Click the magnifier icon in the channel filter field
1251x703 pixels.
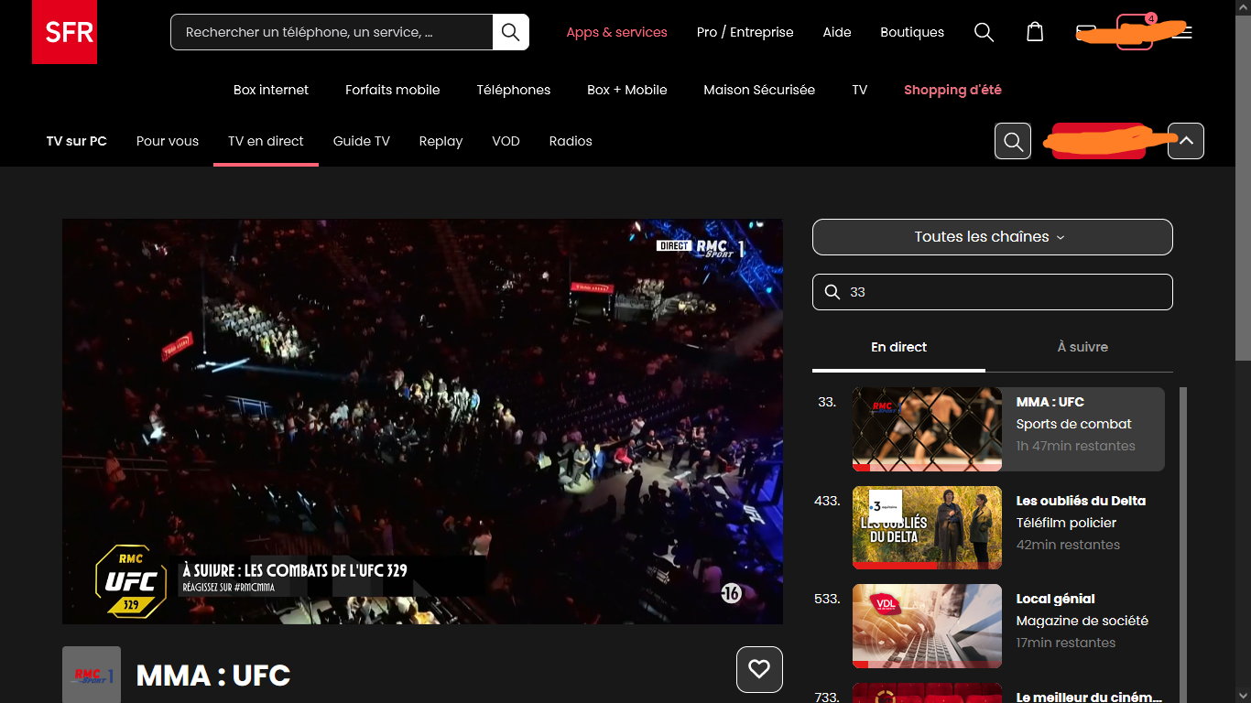coord(832,292)
